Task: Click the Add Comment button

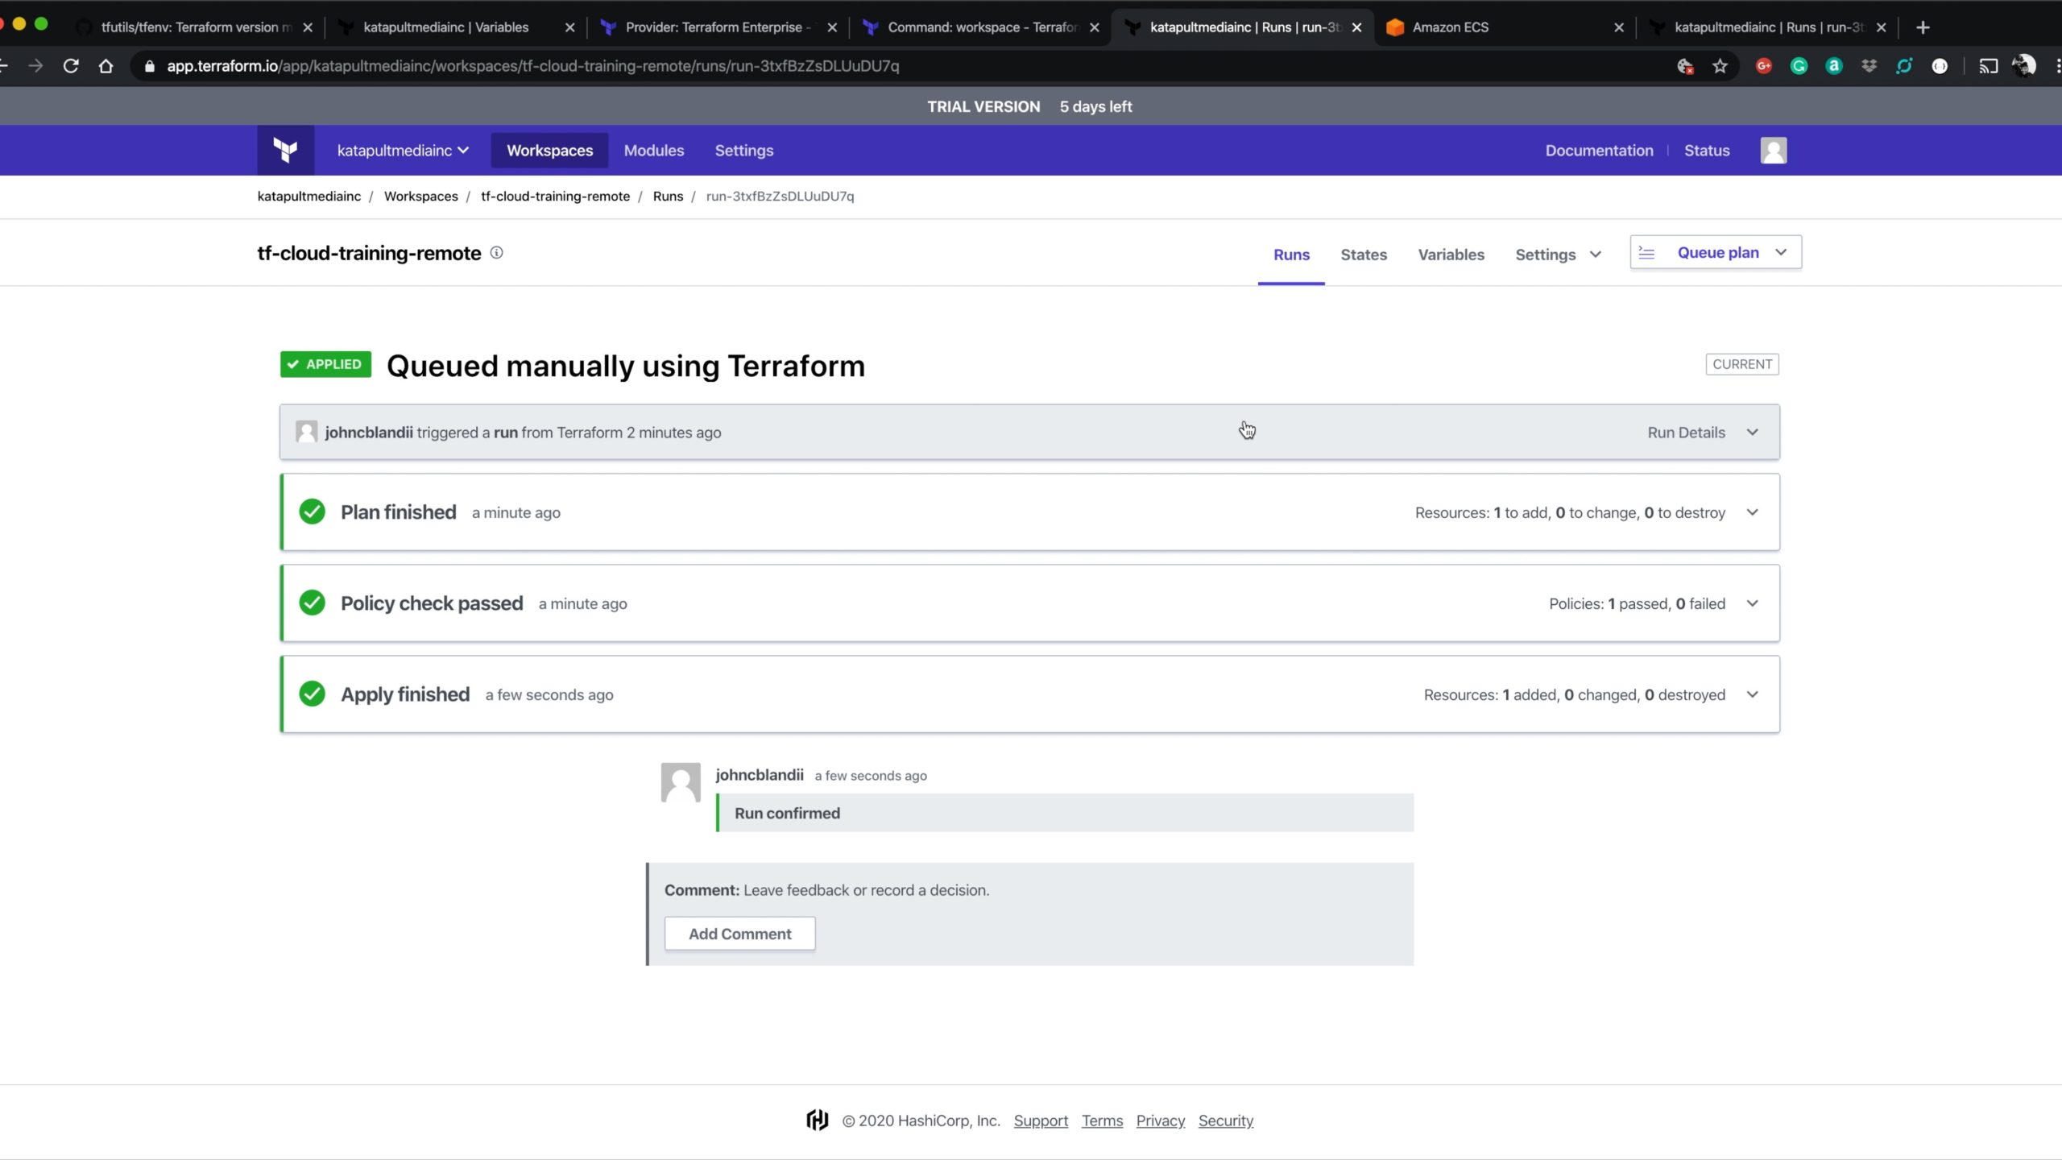Action: pos(739,934)
